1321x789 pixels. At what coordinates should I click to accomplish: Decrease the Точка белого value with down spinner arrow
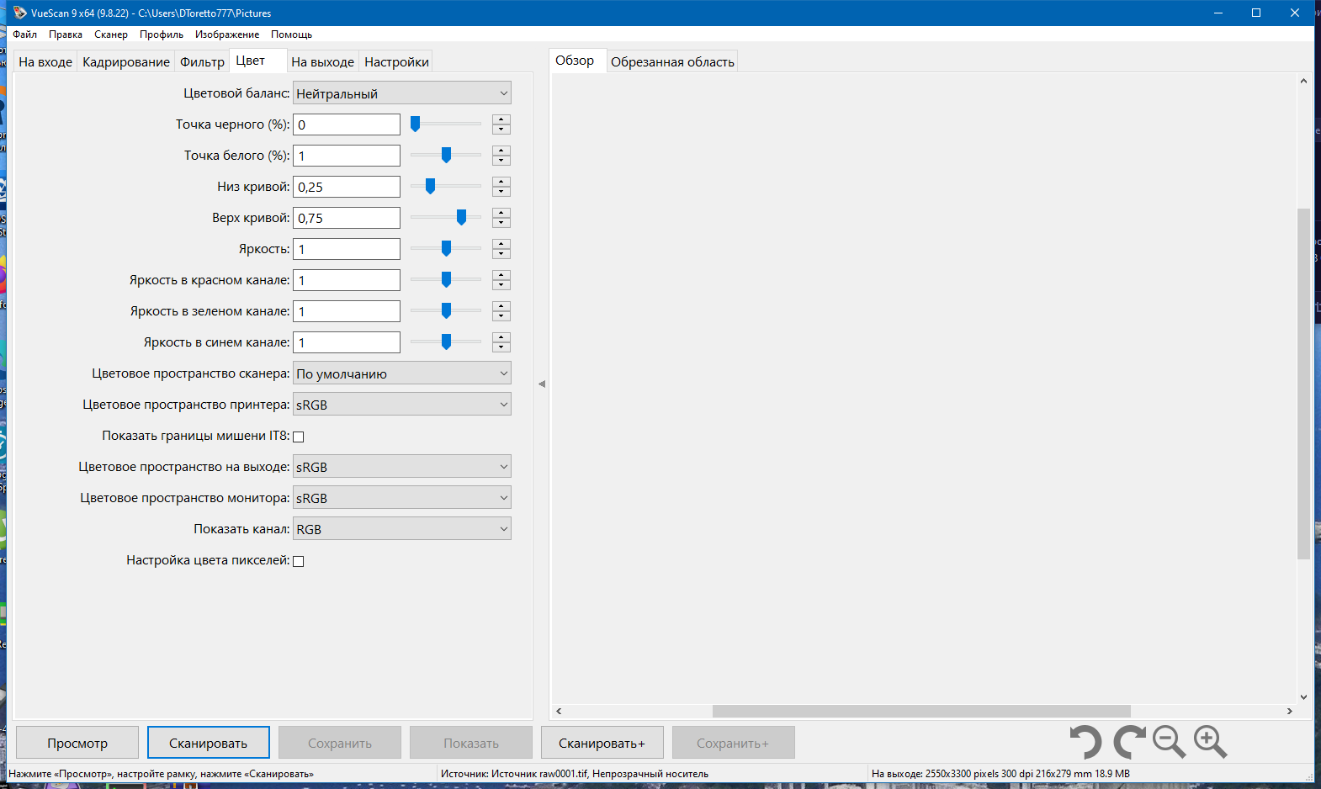pos(501,161)
